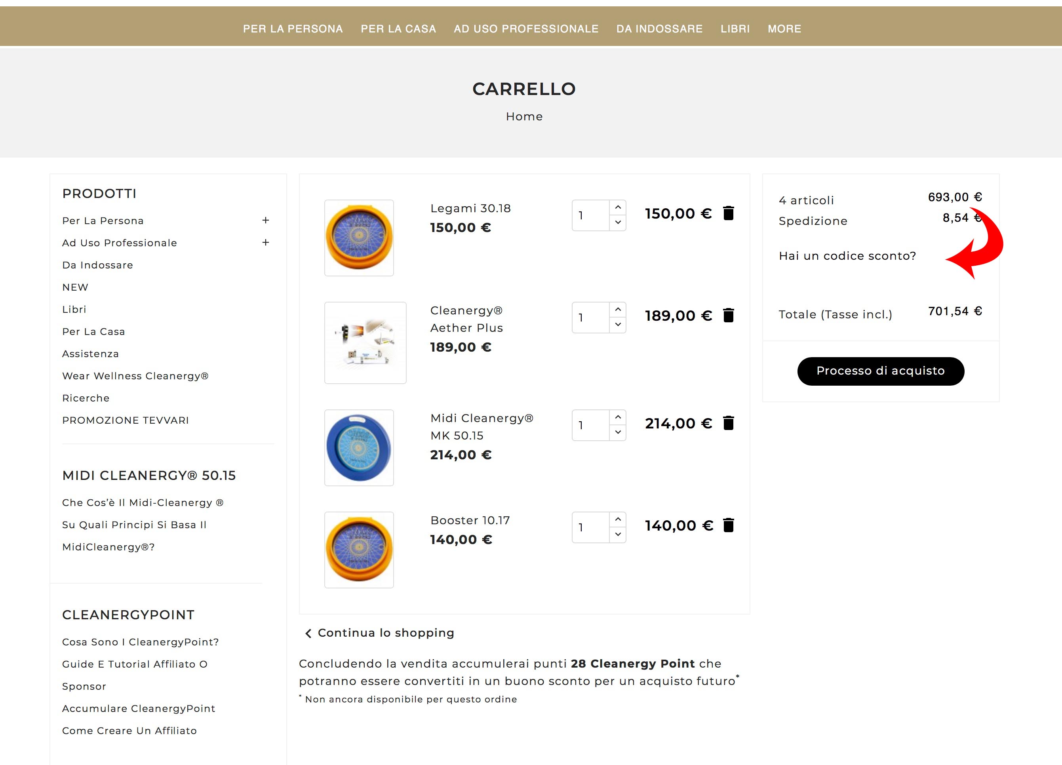Open Per La Persona sidebar link
This screenshot has height=765, width=1062.
click(103, 221)
